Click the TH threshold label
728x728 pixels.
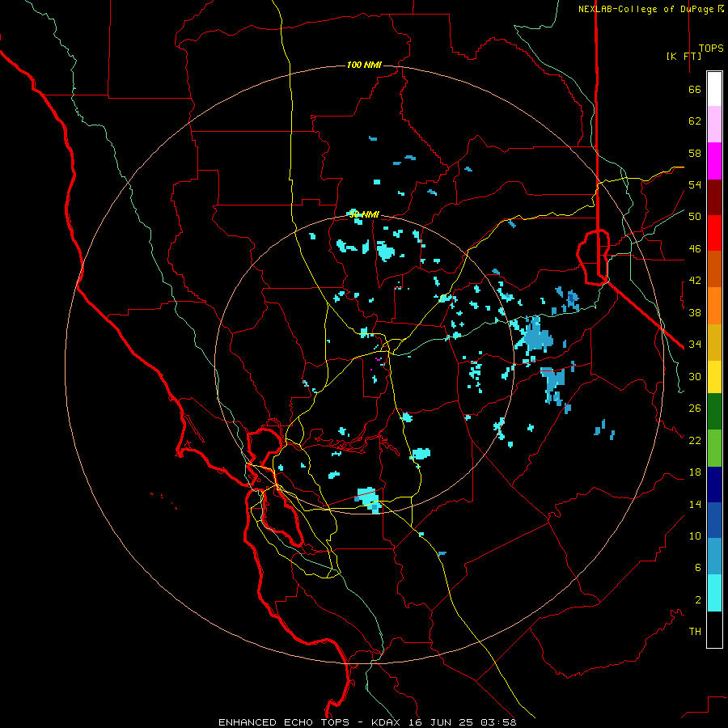[x=695, y=632]
